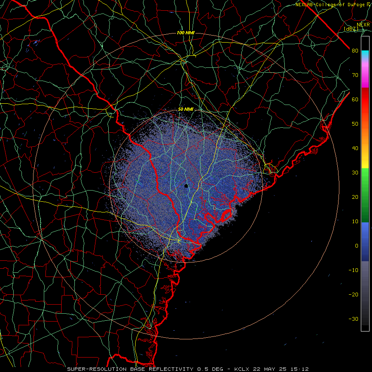Click the -20 value on dBZ scale
372x372 pixels.
pyautogui.click(x=353, y=294)
